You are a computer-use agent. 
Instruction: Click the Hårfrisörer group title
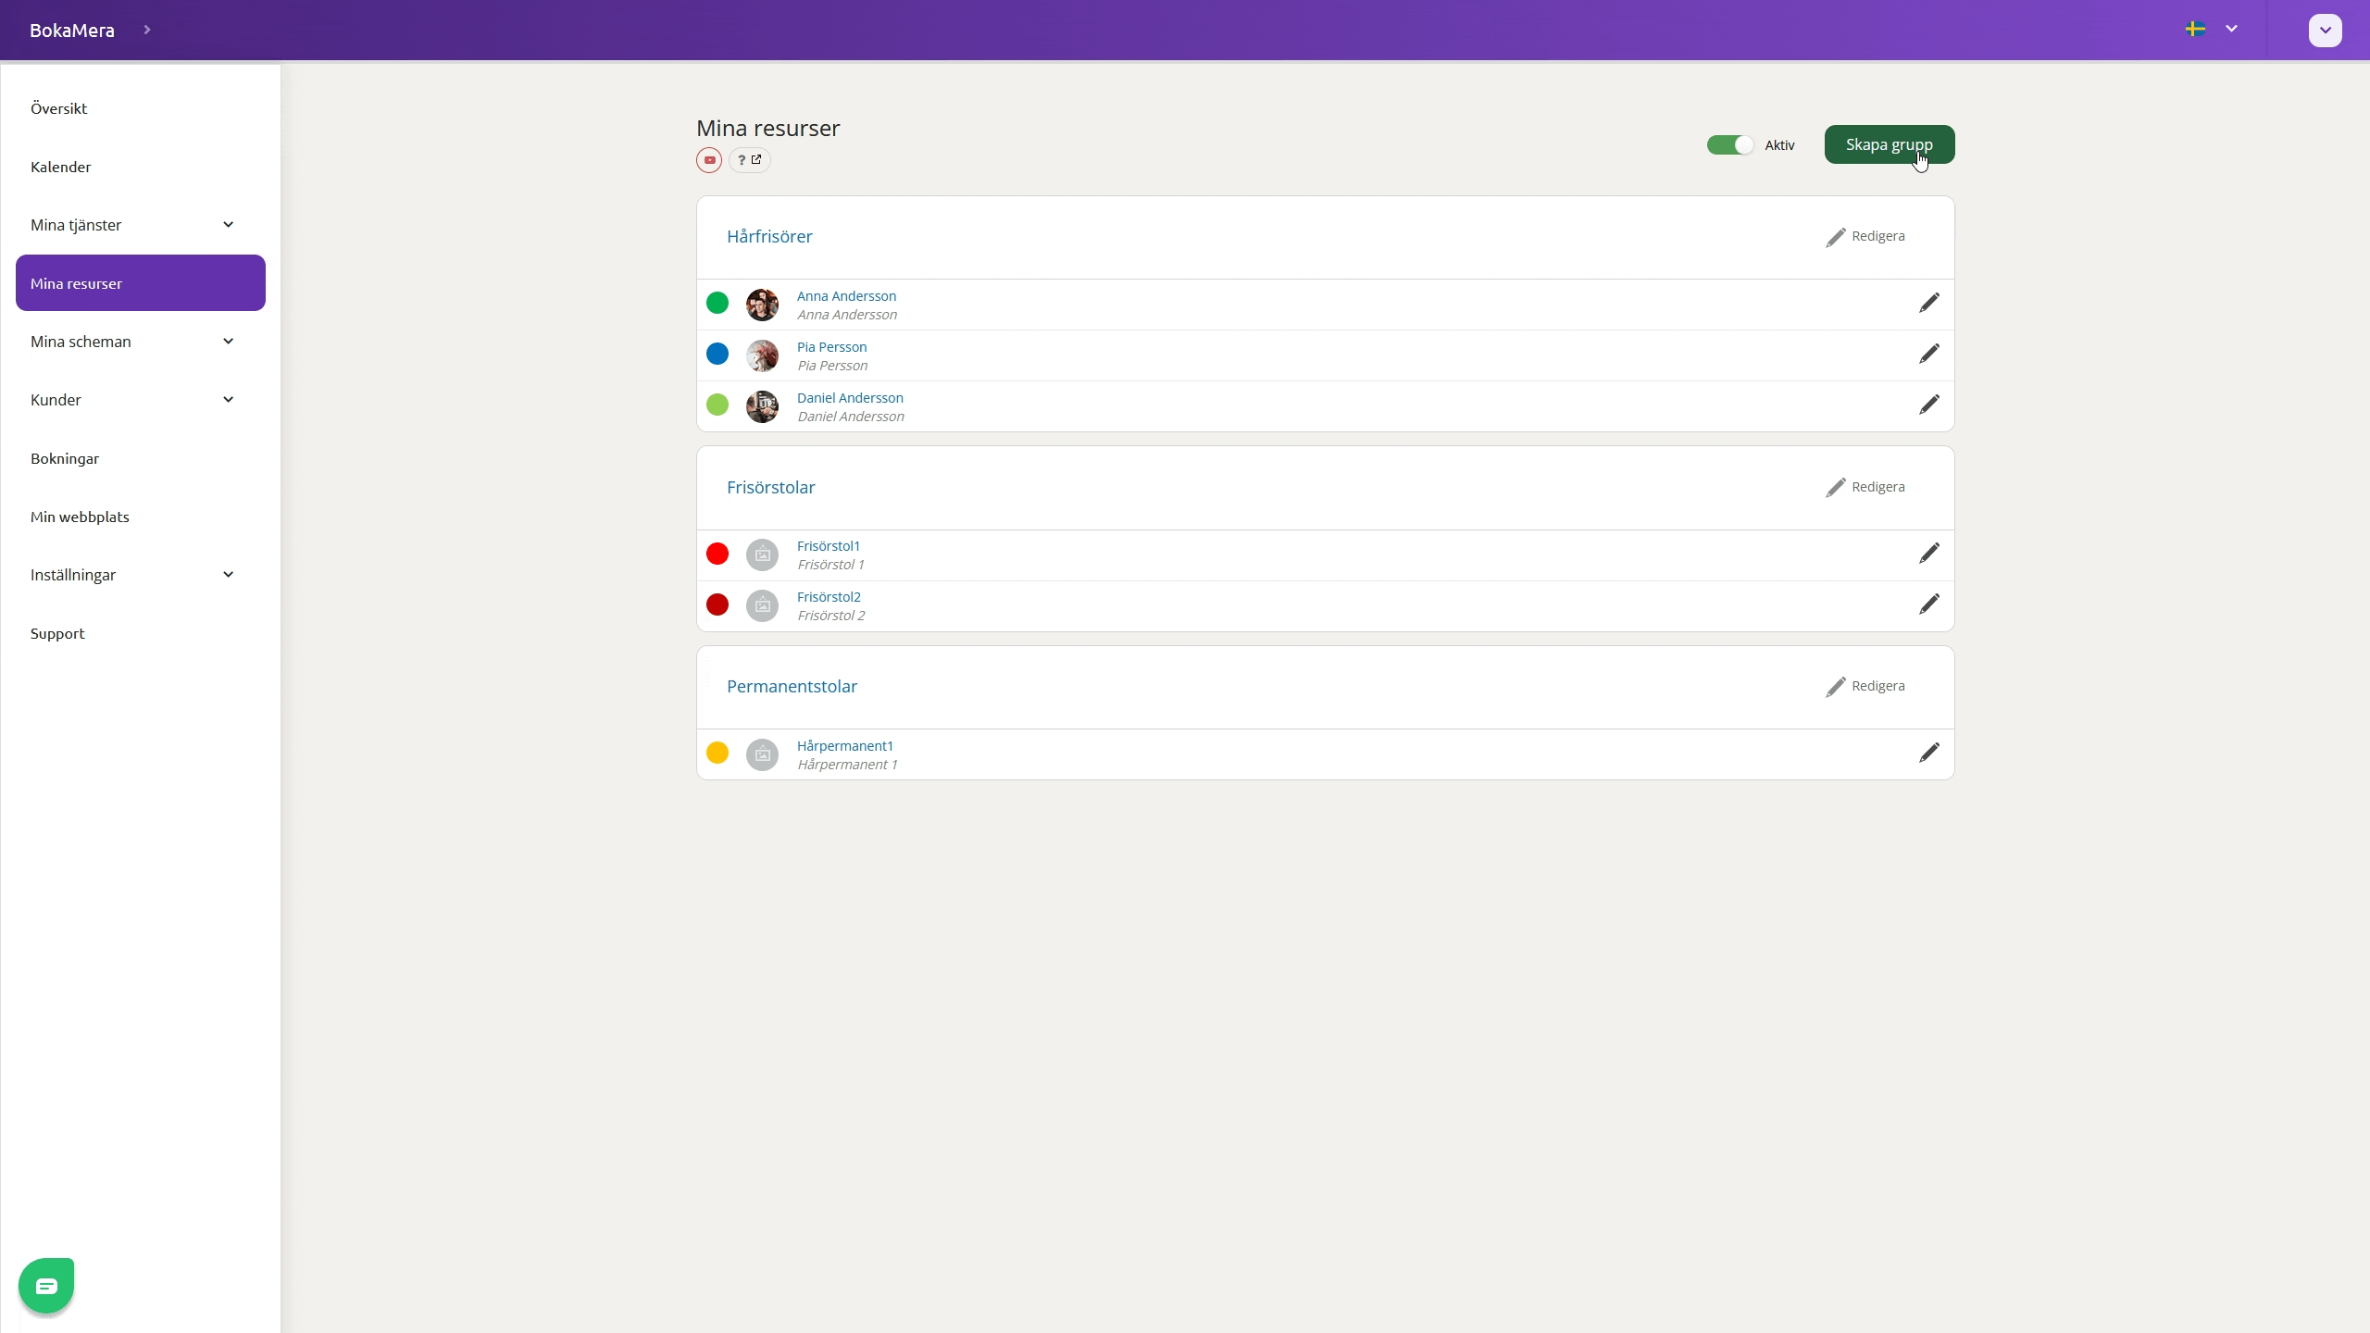(x=769, y=236)
